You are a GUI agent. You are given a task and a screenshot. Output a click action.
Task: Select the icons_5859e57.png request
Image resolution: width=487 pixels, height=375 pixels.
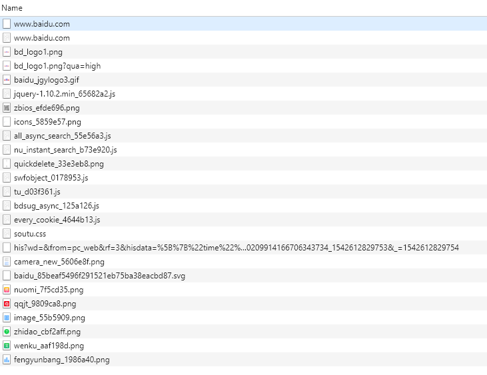point(244,122)
